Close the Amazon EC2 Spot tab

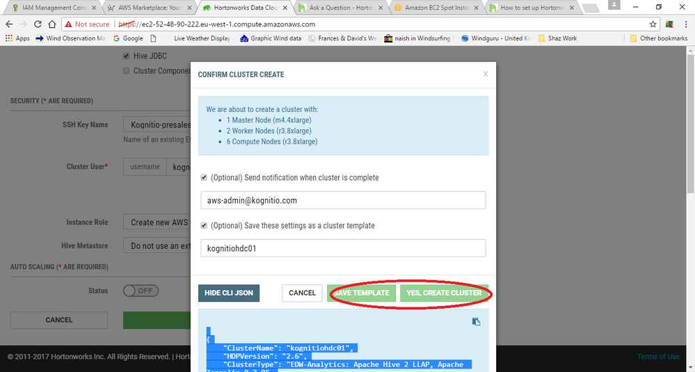[x=477, y=8]
